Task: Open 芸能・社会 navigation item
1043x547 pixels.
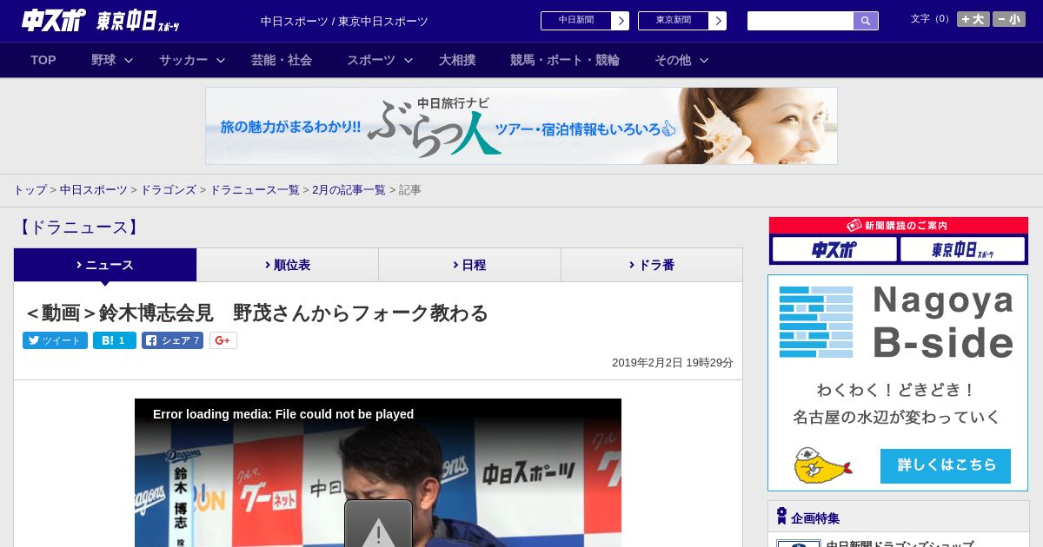Action: (282, 60)
